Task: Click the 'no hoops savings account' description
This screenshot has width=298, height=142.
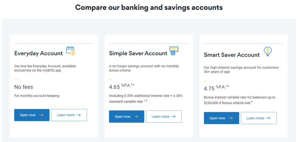Action: tap(144, 68)
